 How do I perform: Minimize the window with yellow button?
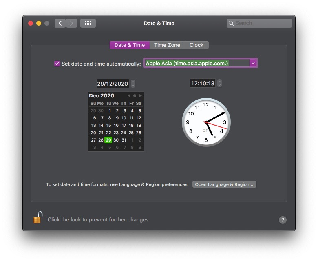pos(39,23)
